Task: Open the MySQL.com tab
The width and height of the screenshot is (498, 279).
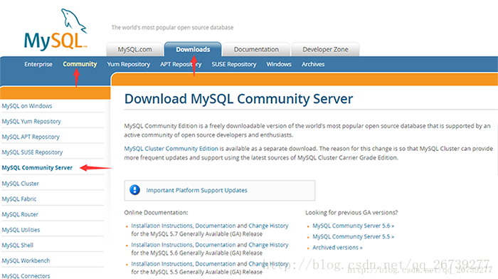Action: [134, 50]
